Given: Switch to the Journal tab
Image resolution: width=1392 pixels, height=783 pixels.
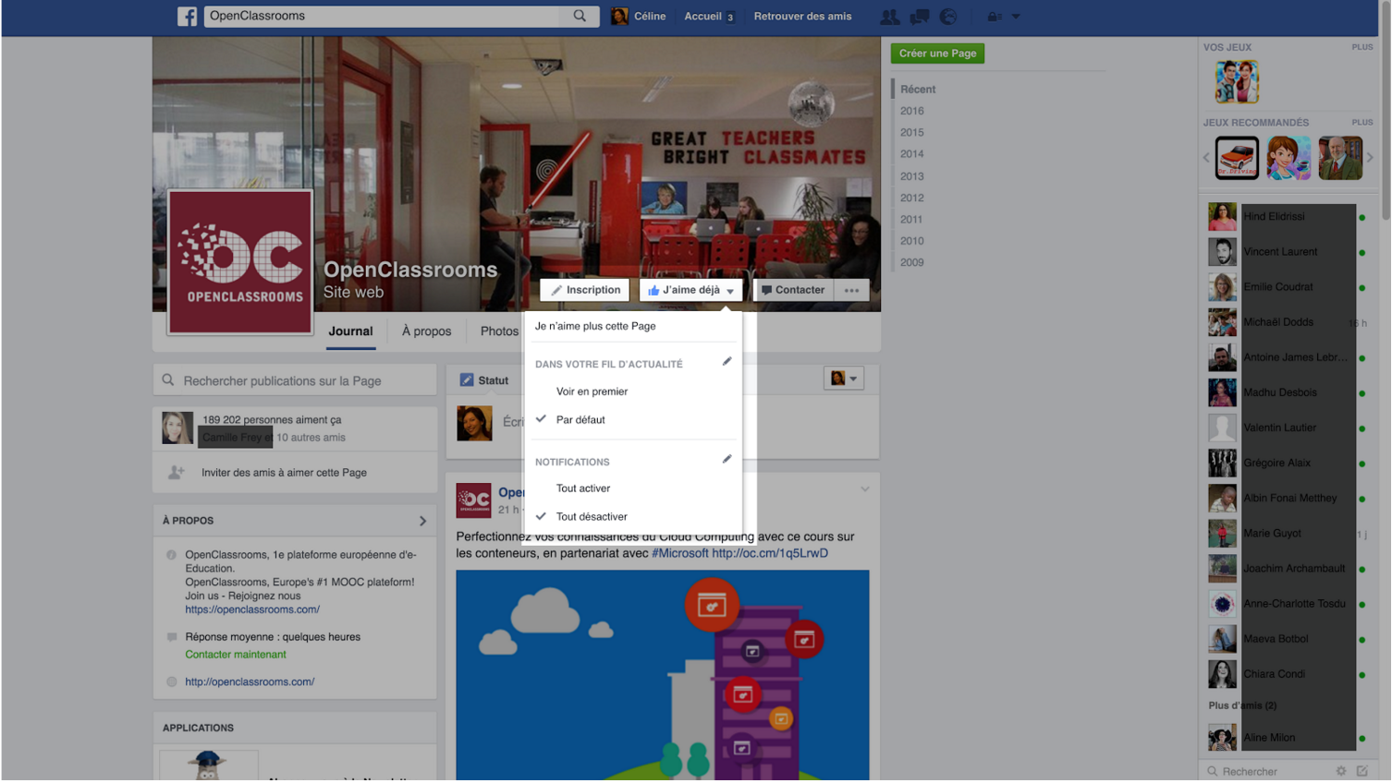Looking at the screenshot, I should (350, 331).
